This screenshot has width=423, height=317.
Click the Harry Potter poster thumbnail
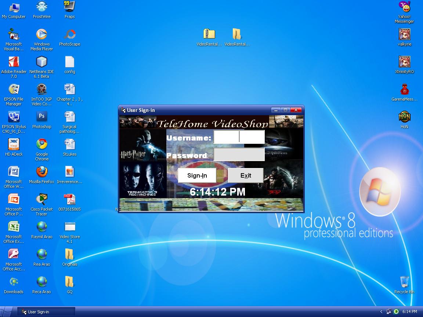click(x=143, y=145)
